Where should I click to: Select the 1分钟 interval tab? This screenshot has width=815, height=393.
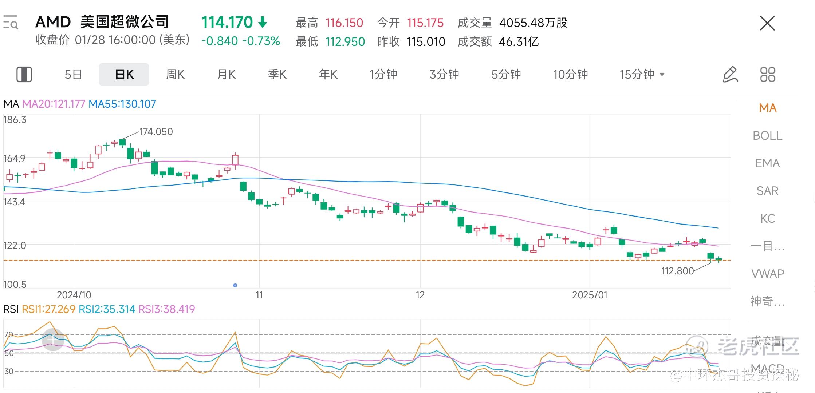[x=383, y=74]
